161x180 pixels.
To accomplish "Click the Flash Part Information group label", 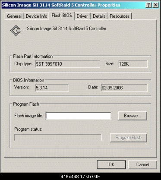I will (x=33, y=56).
